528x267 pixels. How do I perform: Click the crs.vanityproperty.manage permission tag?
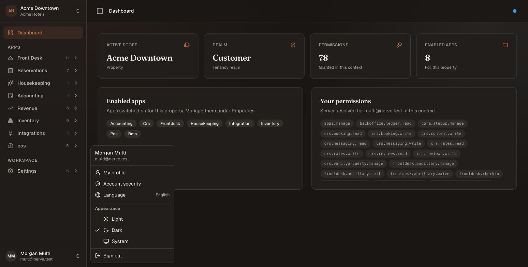pos(353,163)
